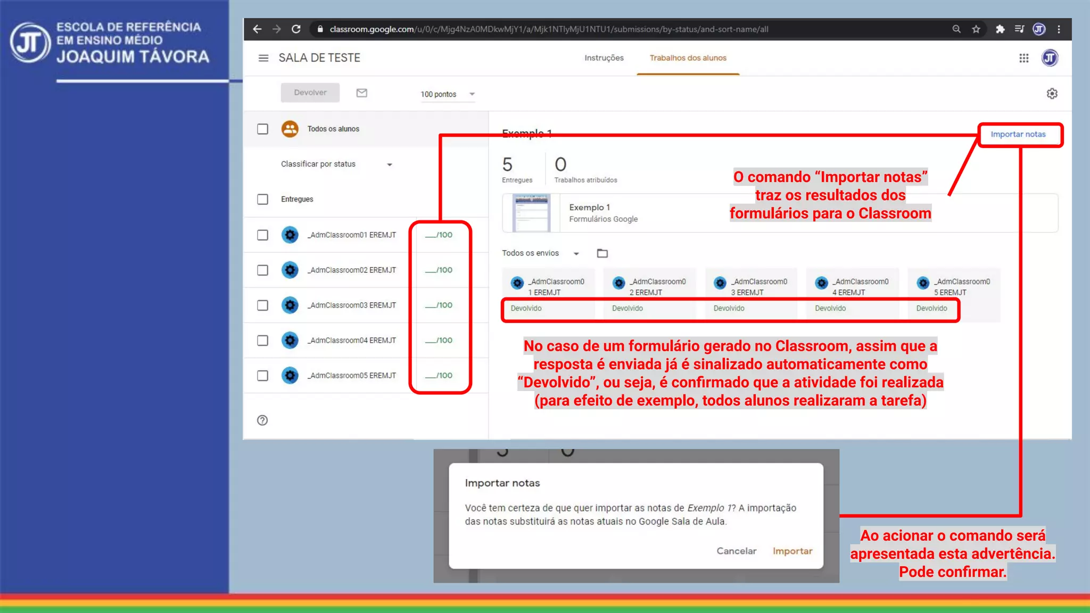Select the Todos os alunos checkbox
Screen dimensions: 1090x613
coord(262,129)
